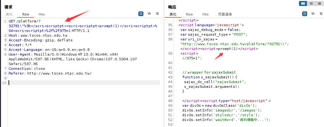Click the 响应 panel title
The image size is (324, 127).
point(172,7)
